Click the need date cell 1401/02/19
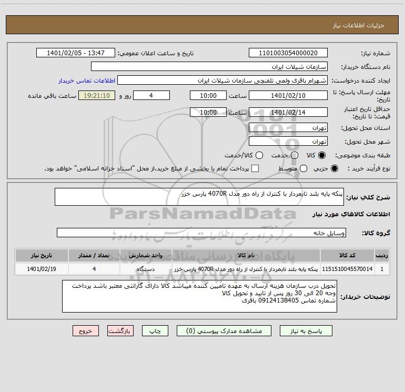The image size is (405, 392). click(42, 269)
